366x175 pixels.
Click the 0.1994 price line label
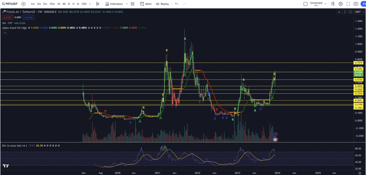coord(358,108)
